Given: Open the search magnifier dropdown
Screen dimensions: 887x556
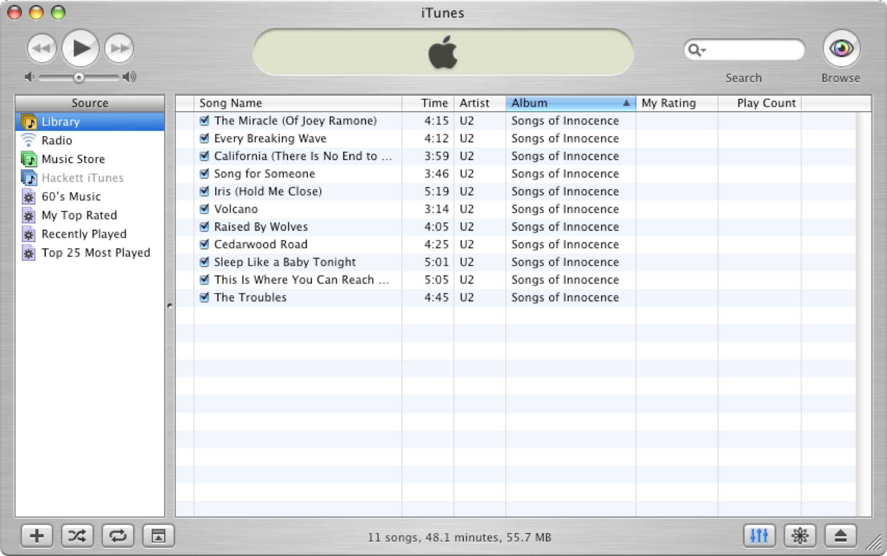Looking at the screenshot, I should tap(697, 50).
